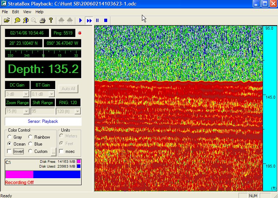The image size is (278, 198).
Task: Click the Open file folder icon
Action: pyautogui.click(x=7, y=21)
